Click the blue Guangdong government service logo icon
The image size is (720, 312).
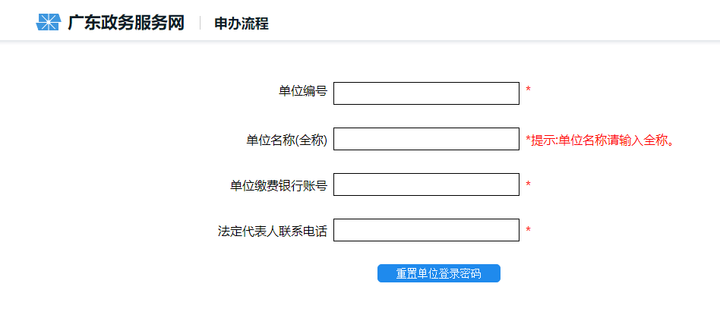click(x=47, y=23)
